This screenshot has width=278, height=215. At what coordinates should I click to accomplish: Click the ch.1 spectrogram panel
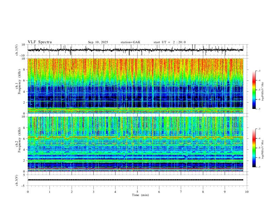[135, 86]
